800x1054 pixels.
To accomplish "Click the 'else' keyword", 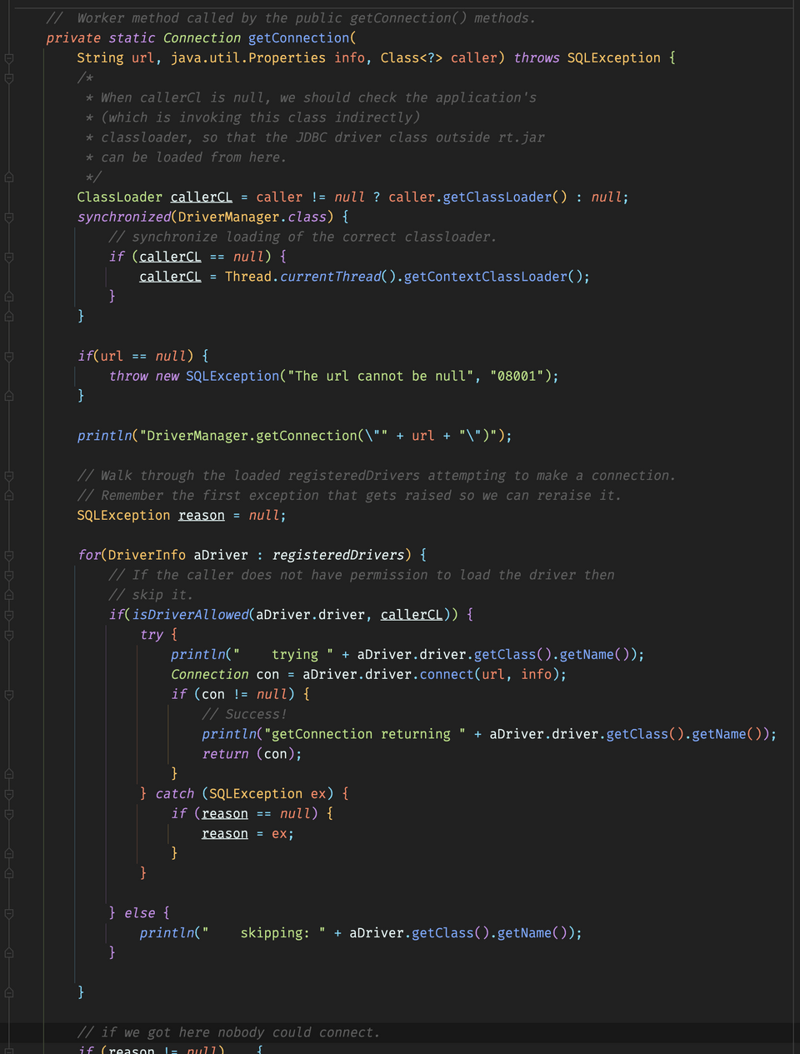I will pyautogui.click(x=140, y=913).
